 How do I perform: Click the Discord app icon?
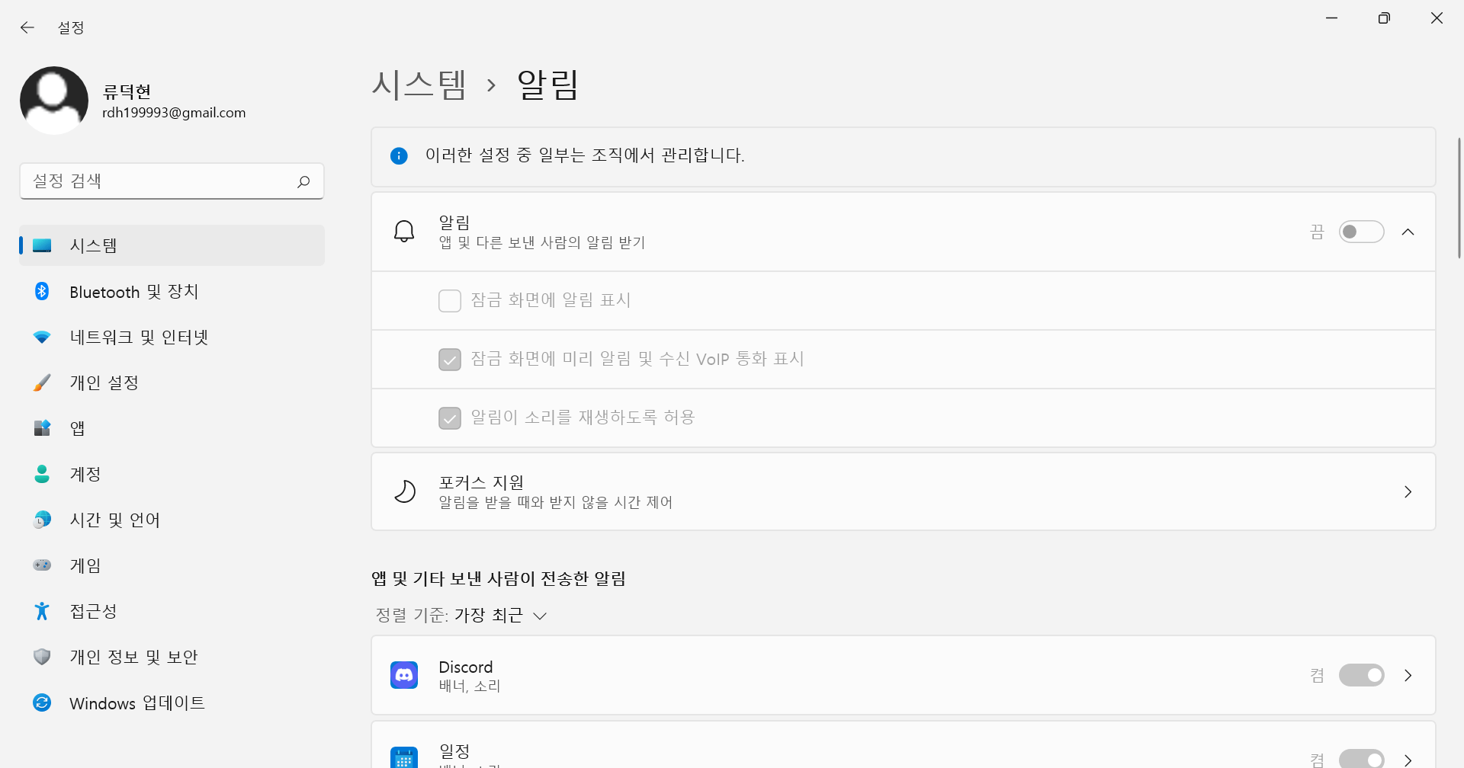[x=405, y=674]
